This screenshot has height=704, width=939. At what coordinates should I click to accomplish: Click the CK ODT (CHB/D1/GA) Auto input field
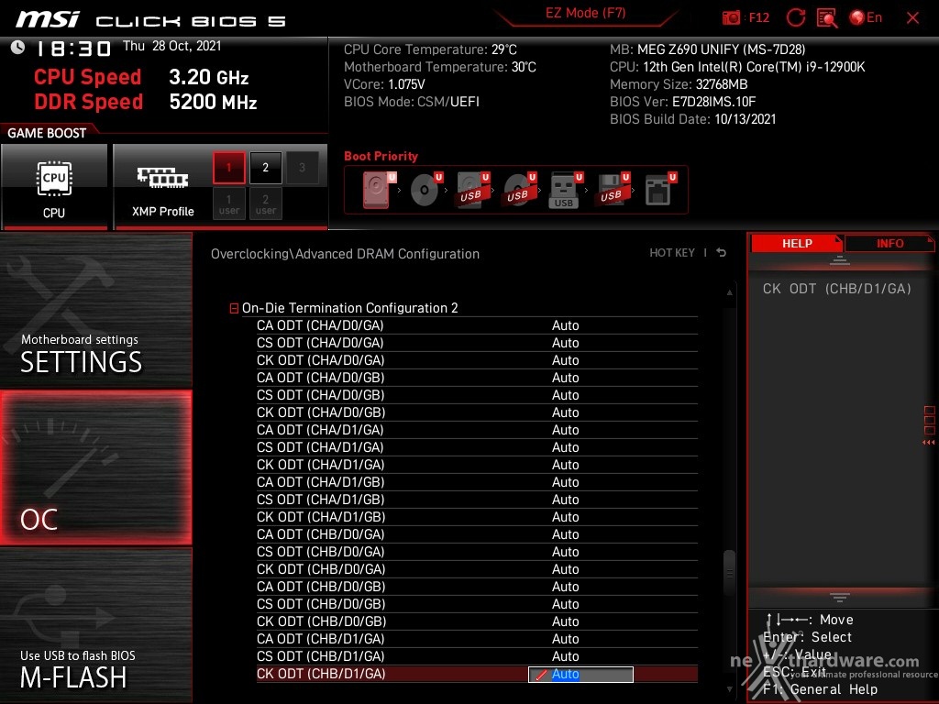(x=580, y=675)
